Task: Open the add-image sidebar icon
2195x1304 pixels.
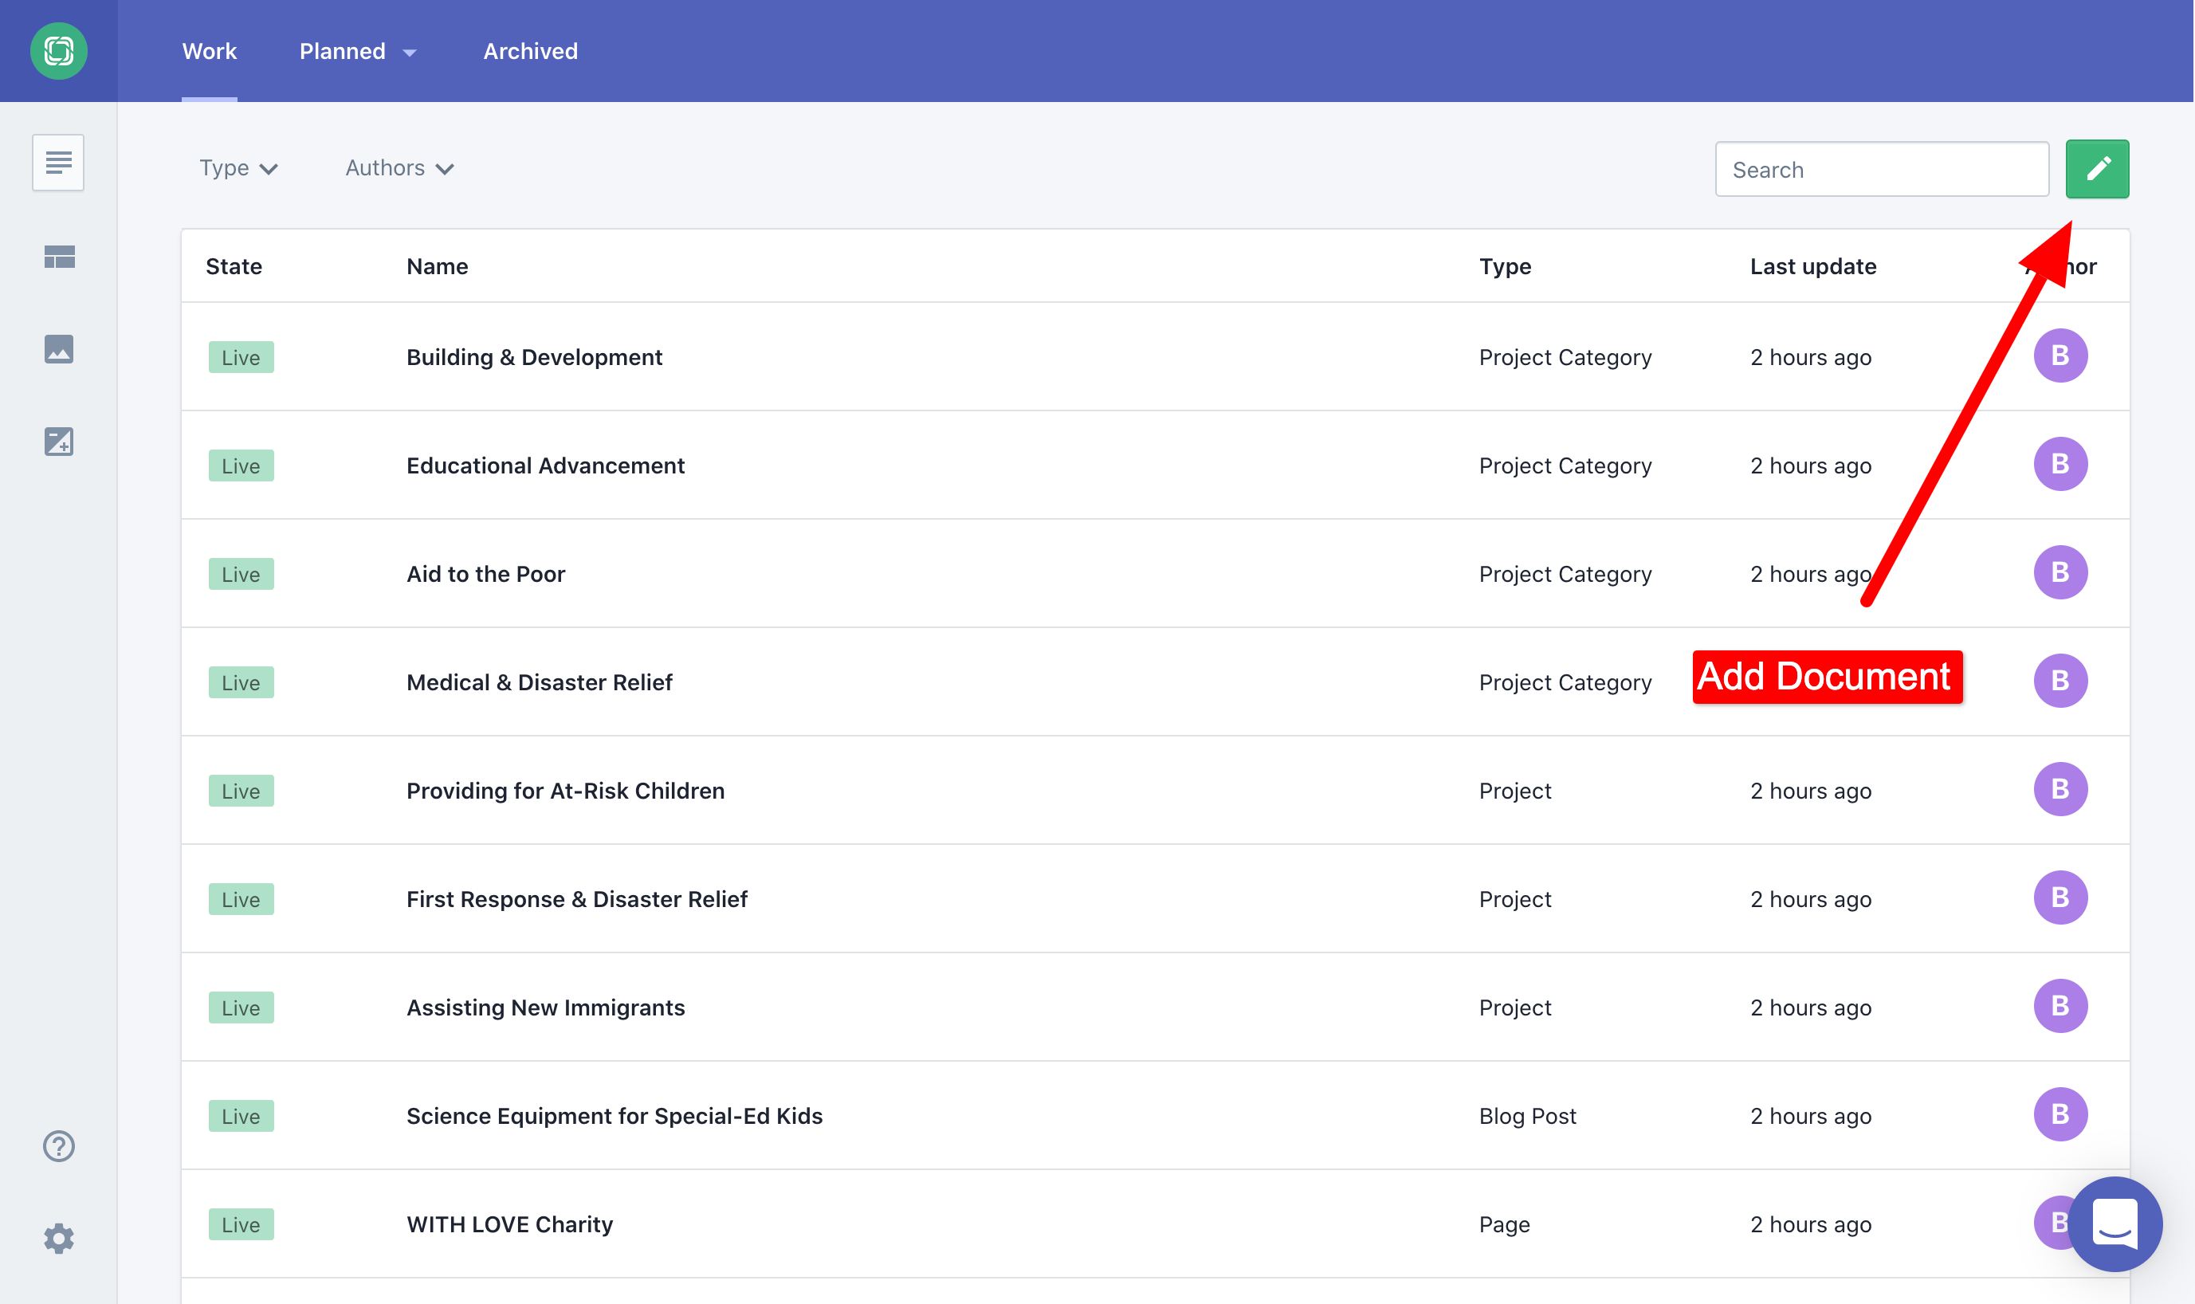Action: (59, 441)
